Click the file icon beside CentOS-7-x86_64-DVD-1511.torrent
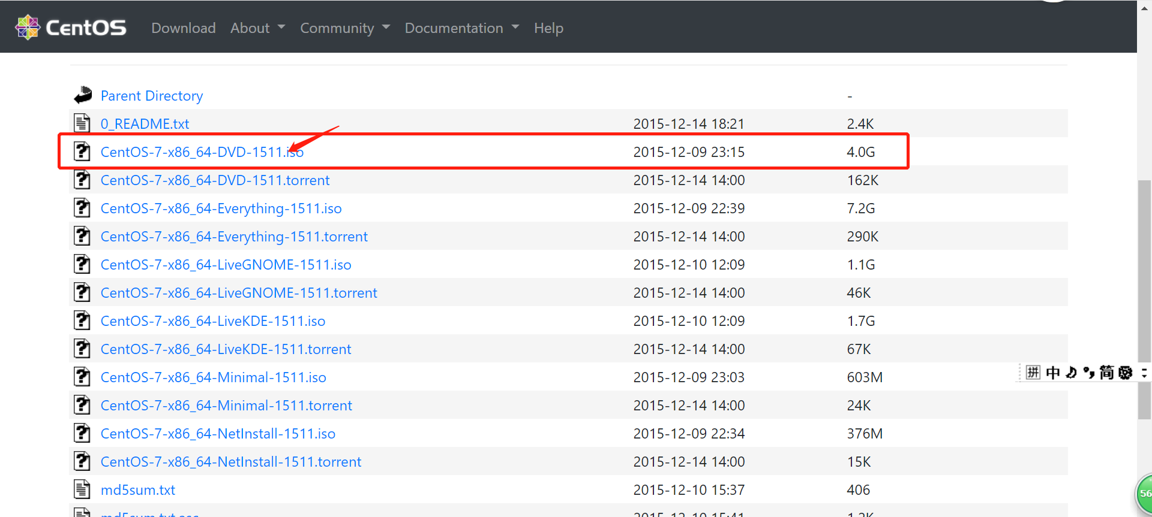1152x517 pixels. click(x=82, y=179)
